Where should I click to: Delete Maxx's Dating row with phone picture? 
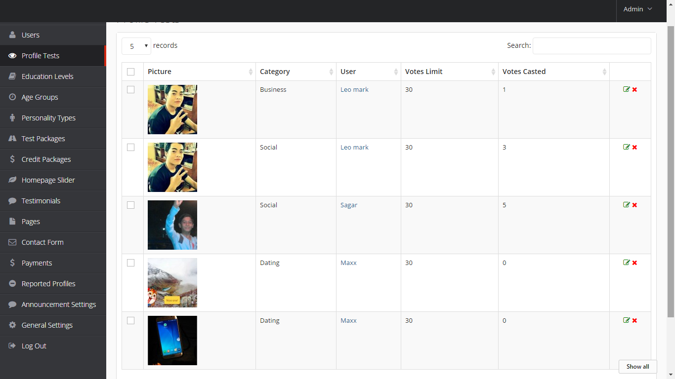[634, 320]
